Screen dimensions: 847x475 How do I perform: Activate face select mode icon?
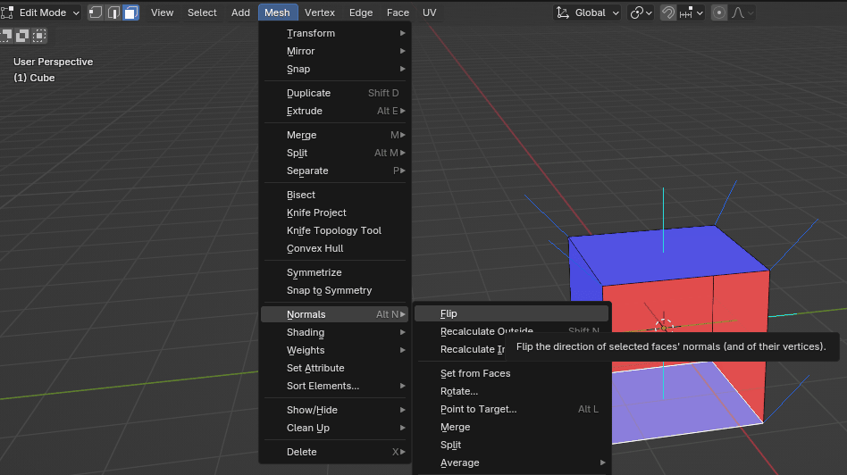tap(130, 12)
